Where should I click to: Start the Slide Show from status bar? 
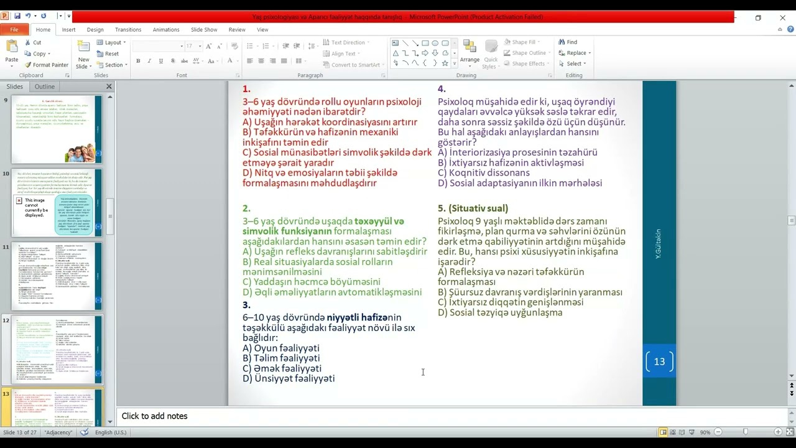692,432
